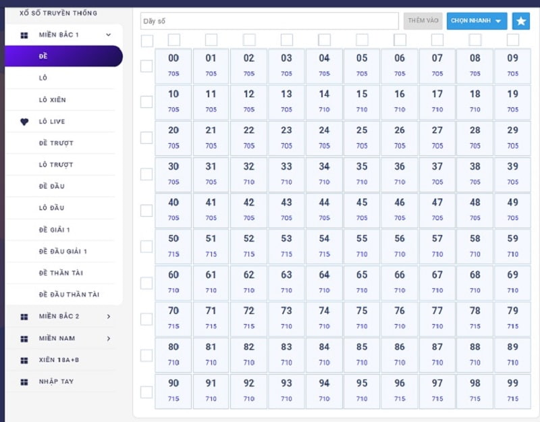Select number 27 tile with odds 705

437,138
